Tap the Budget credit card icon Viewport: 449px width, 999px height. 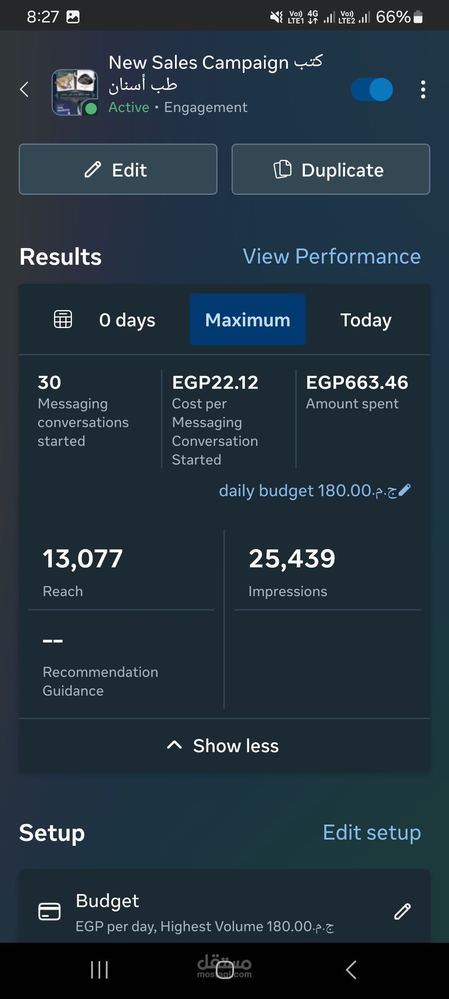pyautogui.click(x=49, y=911)
